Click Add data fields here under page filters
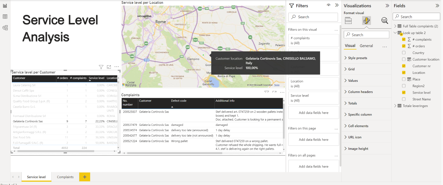Screen dimensions: 443x185 pyautogui.click(x=313, y=140)
